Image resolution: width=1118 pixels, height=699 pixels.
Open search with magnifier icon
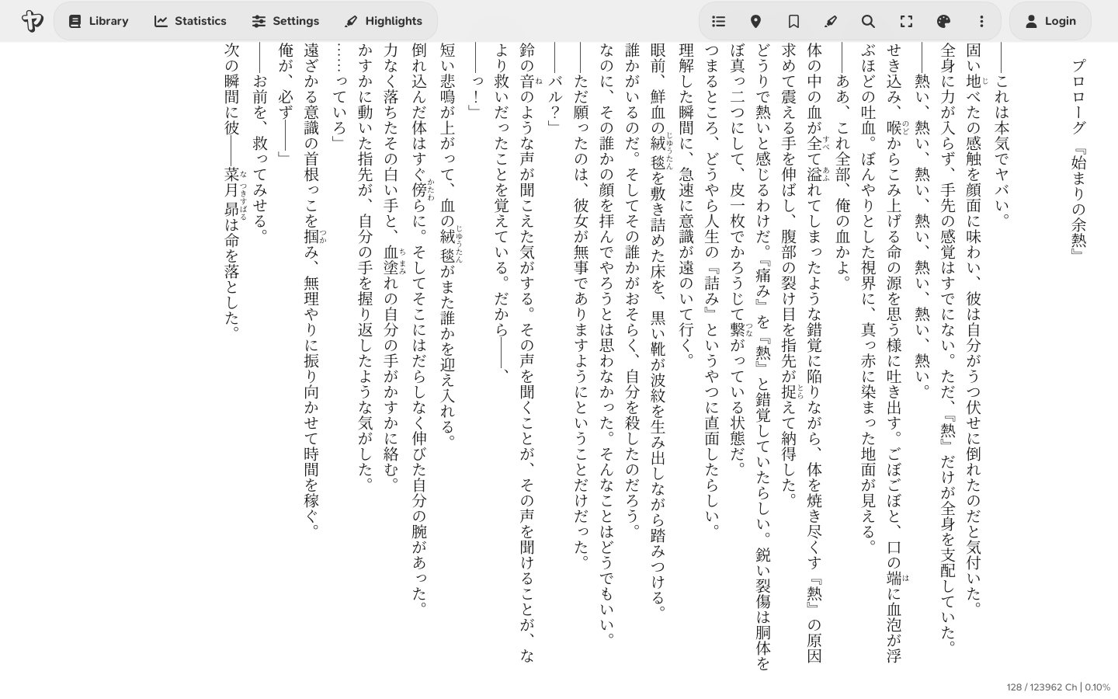[868, 22]
